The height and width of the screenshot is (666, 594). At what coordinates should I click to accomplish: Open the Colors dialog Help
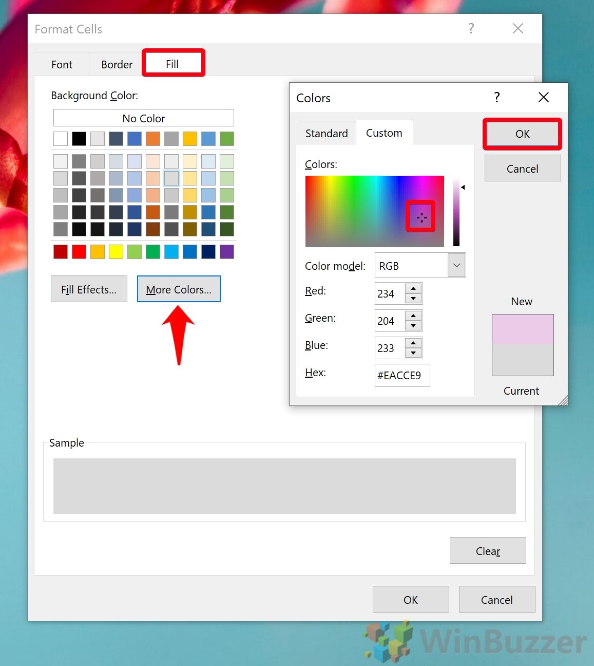(496, 97)
